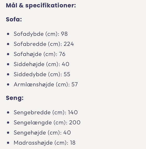The image size is (146, 149).
Task: Click the bullet point before Sofabredde
Action: [x=8, y=44]
